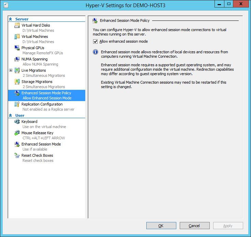Toggle Allow enhanced session mode checkbox
251x237 pixels.
pyautogui.click(x=95, y=42)
